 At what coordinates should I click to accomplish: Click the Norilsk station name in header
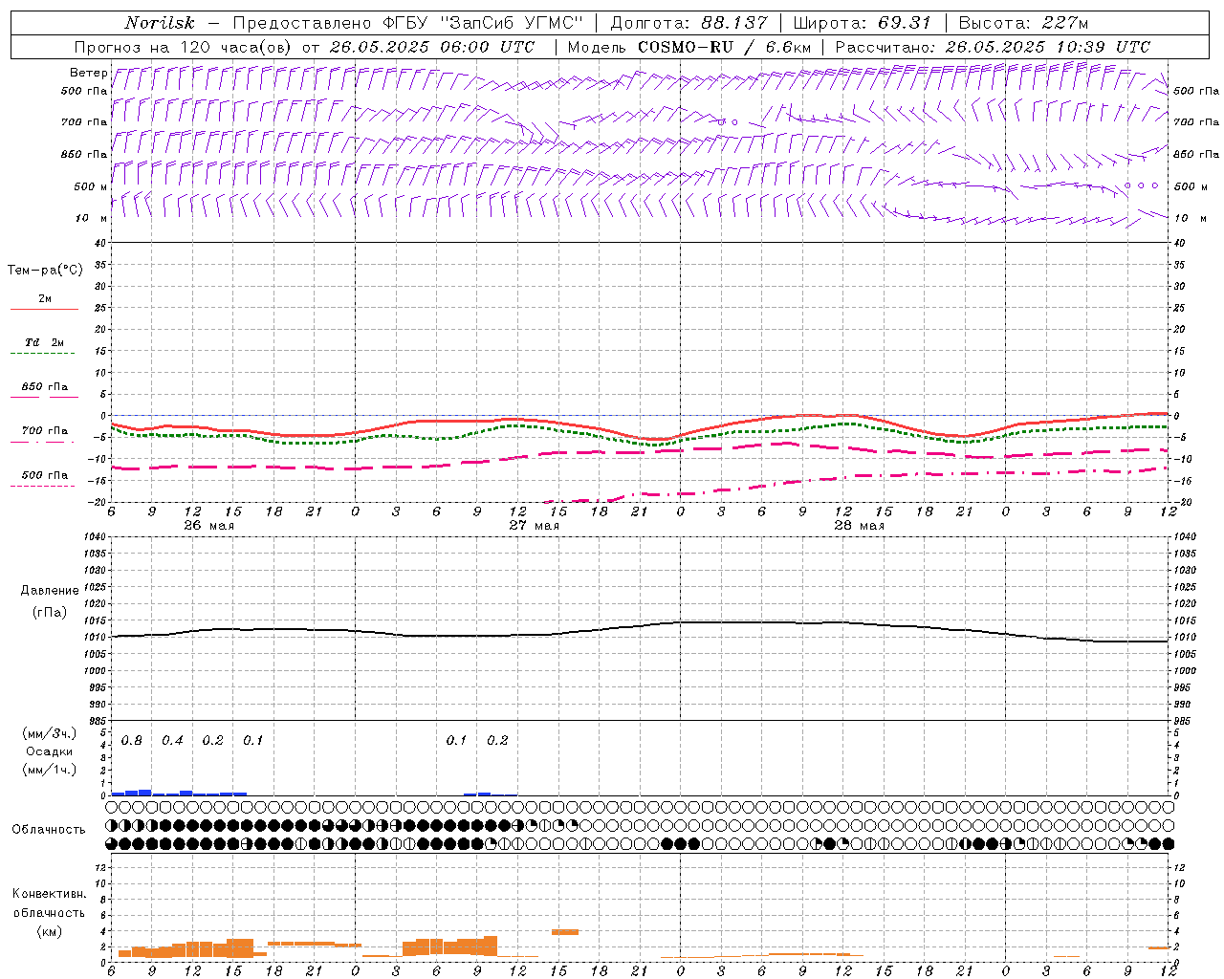coord(159,23)
